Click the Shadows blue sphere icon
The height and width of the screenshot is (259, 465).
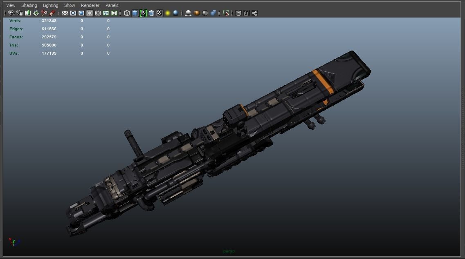click(x=175, y=13)
